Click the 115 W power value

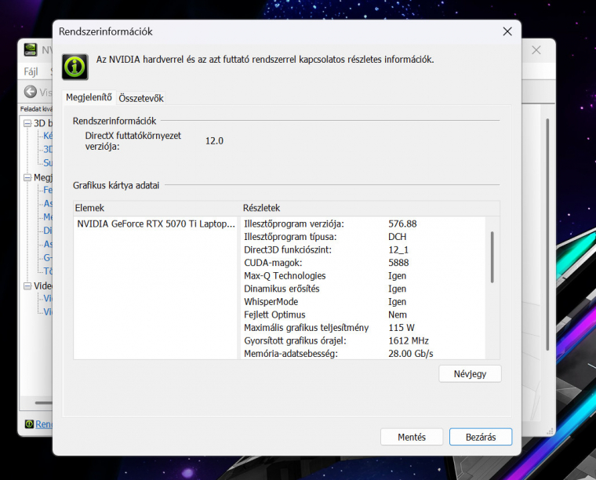(402, 328)
